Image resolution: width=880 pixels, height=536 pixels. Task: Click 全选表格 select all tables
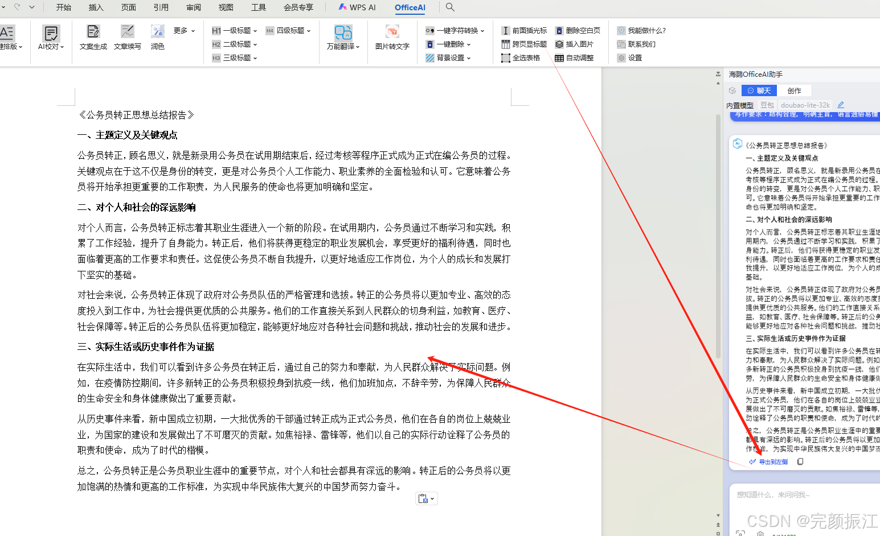(x=521, y=58)
